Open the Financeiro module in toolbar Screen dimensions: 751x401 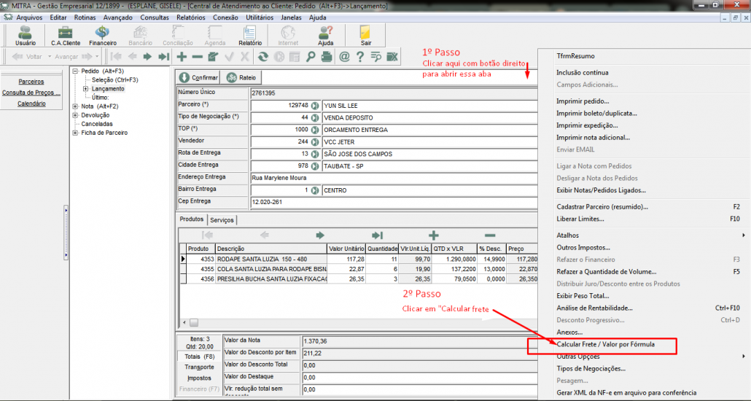tap(103, 36)
